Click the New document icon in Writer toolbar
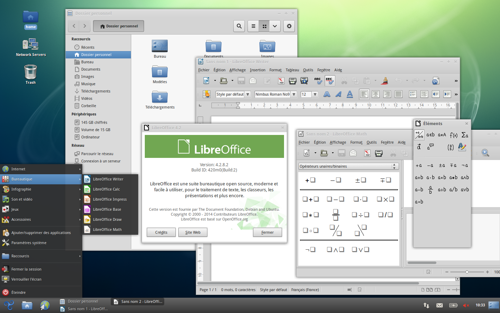The width and height of the screenshot is (500, 313). (206, 81)
